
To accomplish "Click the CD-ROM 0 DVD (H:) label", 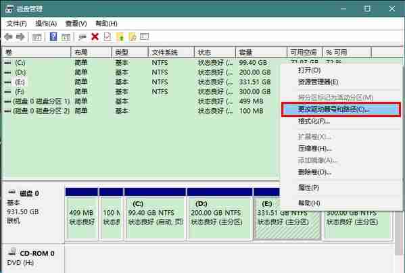I will tap(33, 259).
